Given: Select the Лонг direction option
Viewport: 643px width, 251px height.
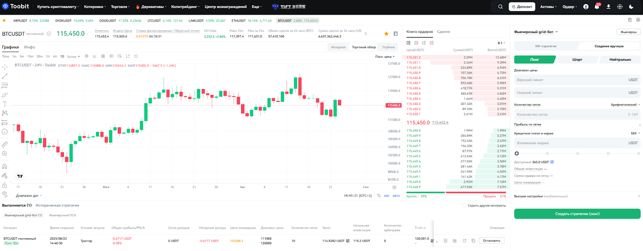Looking at the screenshot, I should coord(534,59).
